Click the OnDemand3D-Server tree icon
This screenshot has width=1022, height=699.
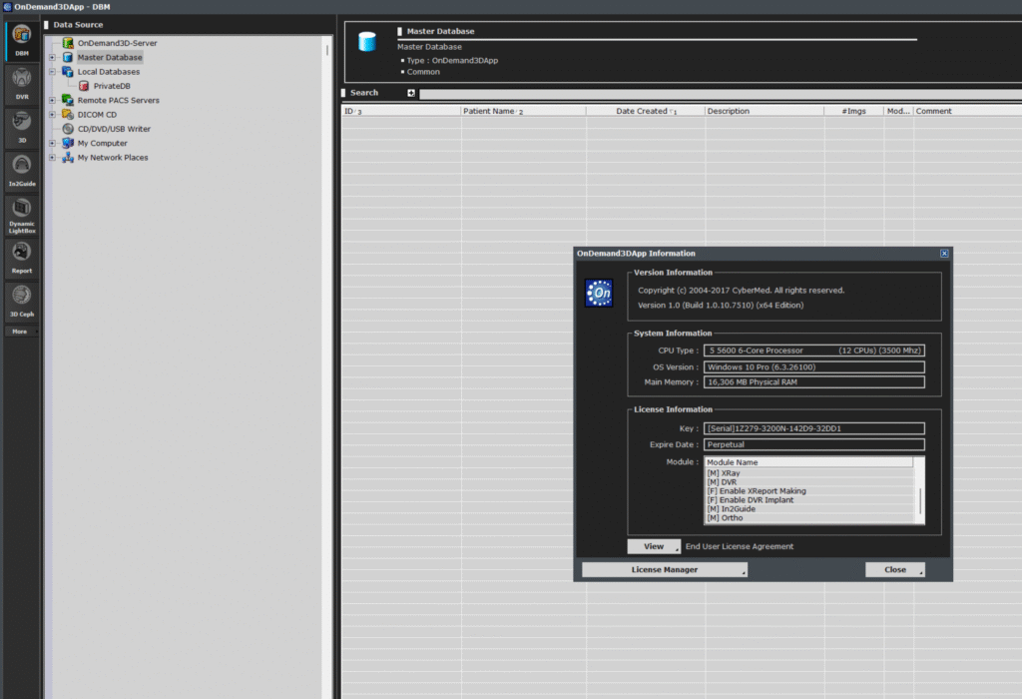(68, 43)
